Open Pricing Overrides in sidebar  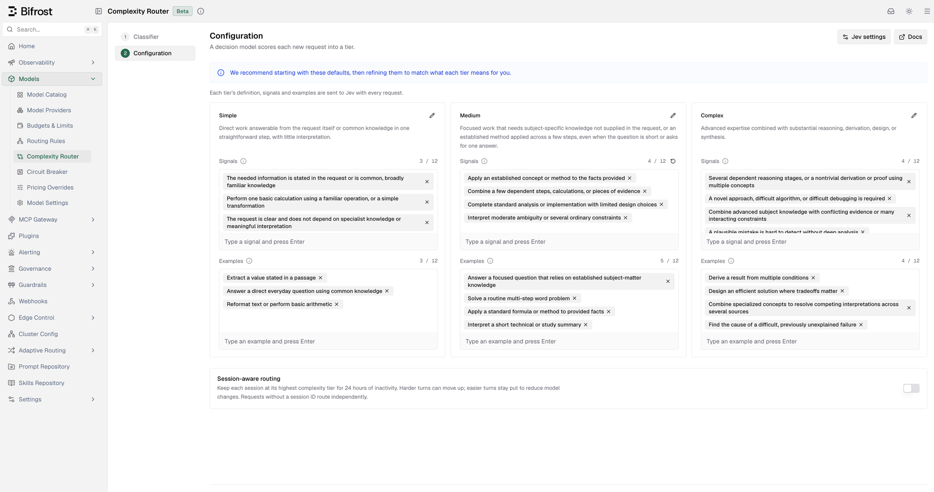coord(52,187)
